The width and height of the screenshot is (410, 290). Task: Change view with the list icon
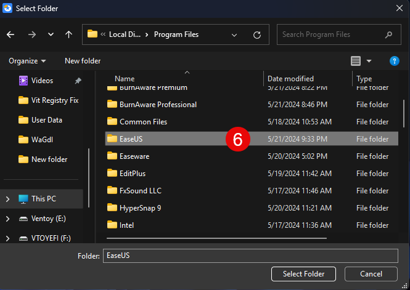(355, 61)
